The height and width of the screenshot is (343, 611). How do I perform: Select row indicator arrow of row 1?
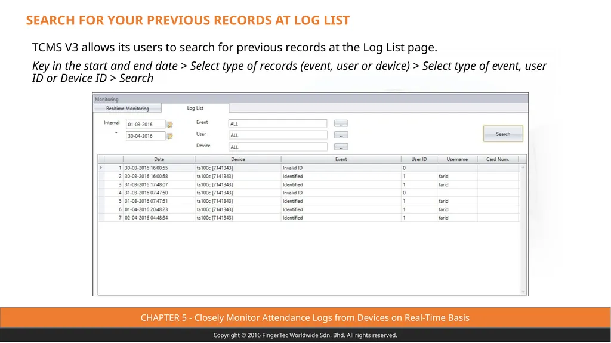coord(101,168)
